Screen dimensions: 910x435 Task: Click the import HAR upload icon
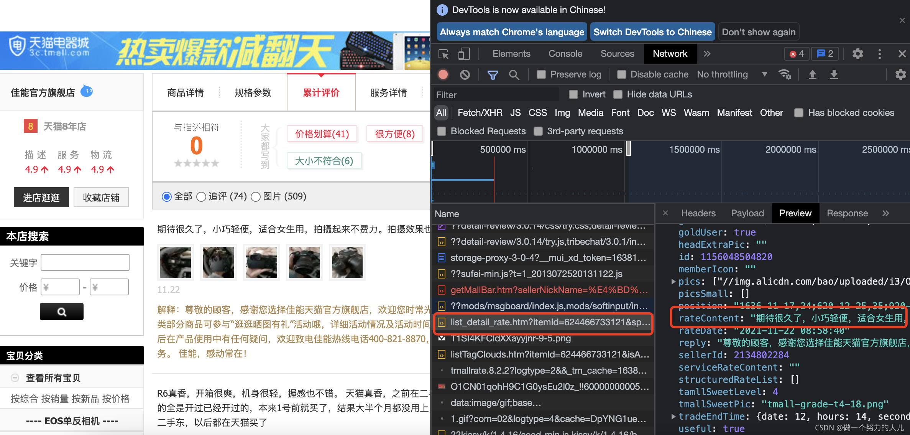pyautogui.click(x=812, y=74)
